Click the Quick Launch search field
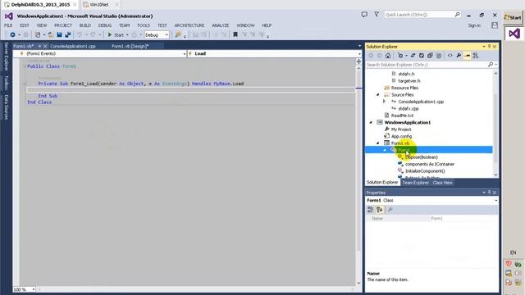525x295 pixels. [x=422, y=15]
